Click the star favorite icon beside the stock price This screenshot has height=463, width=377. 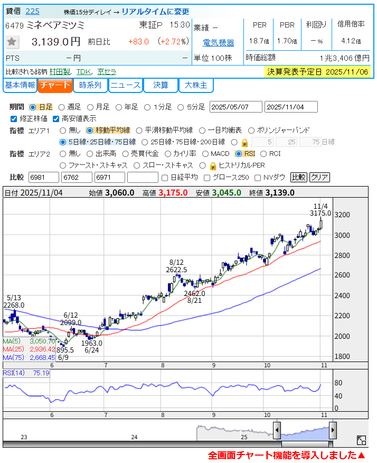point(13,42)
